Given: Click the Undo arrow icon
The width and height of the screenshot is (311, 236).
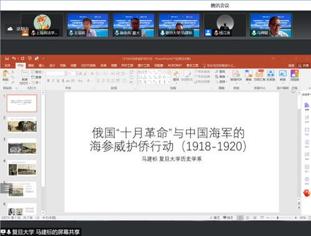Looking at the screenshot, I should tap(14, 59).
